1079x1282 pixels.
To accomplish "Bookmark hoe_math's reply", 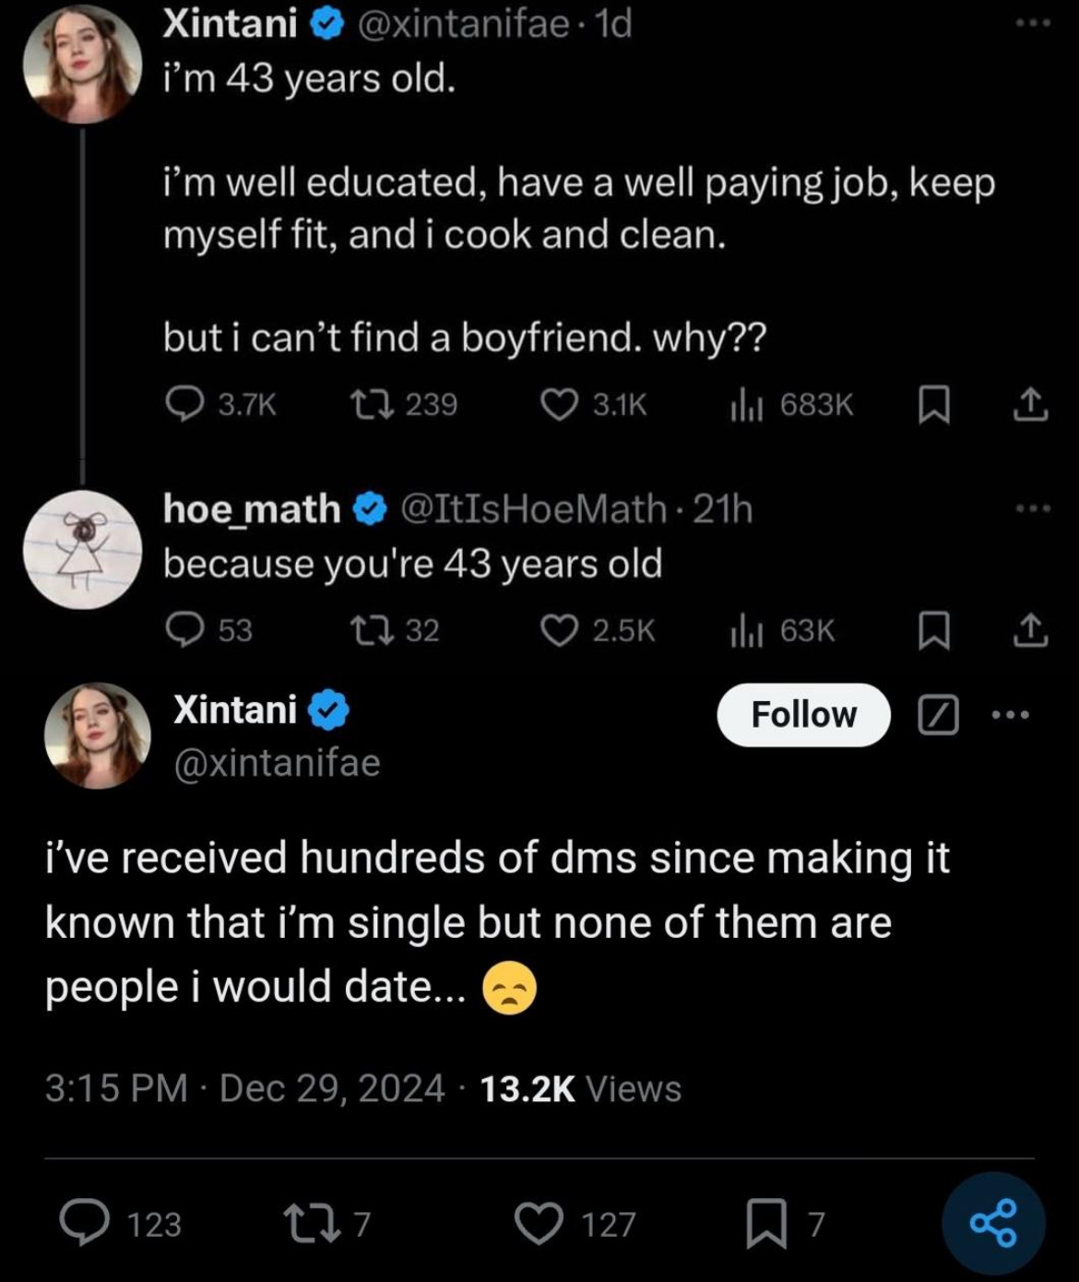I will tap(933, 631).
